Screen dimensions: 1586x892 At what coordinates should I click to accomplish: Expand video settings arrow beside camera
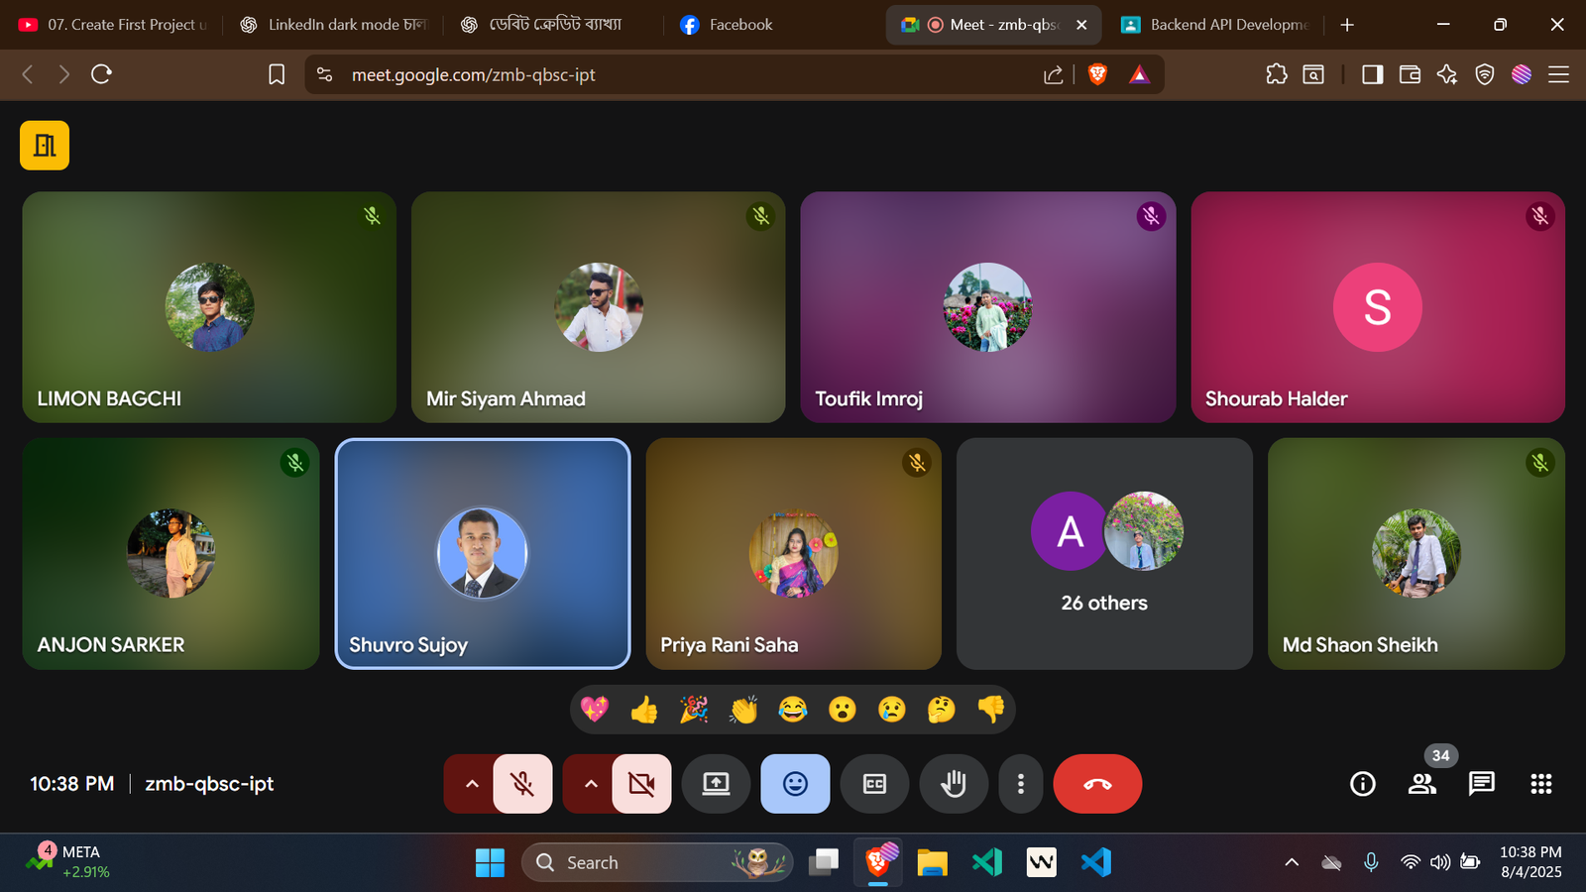coord(591,784)
